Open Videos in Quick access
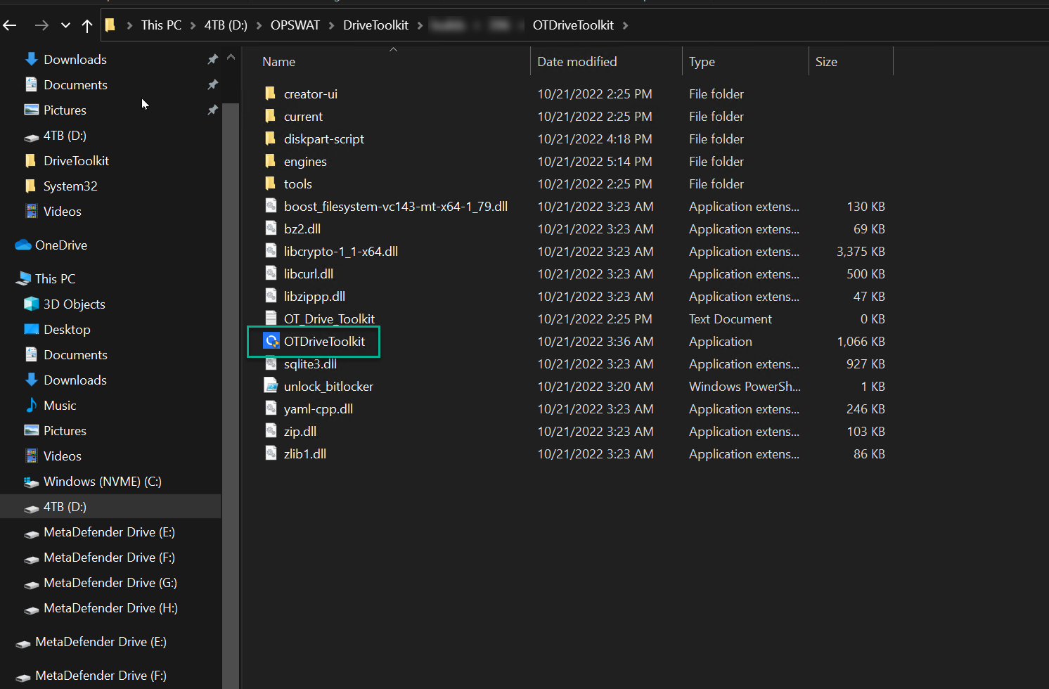This screenshot has width=1049, height=689. coord(62,212)
